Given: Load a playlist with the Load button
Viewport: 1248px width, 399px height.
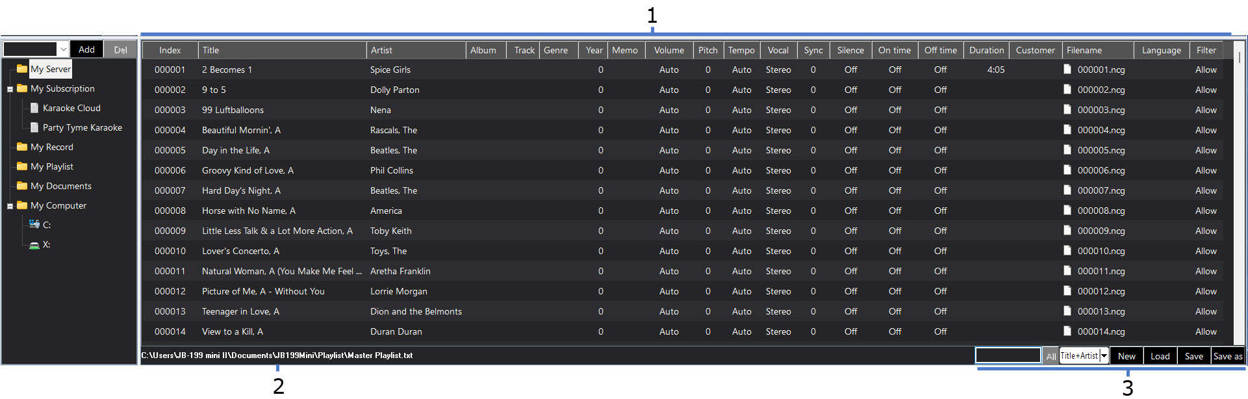Looking at the screenshot, I should pos(1160,356).
